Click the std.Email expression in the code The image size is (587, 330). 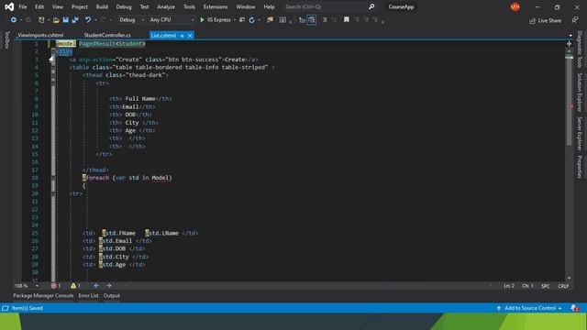click(116, 241)
